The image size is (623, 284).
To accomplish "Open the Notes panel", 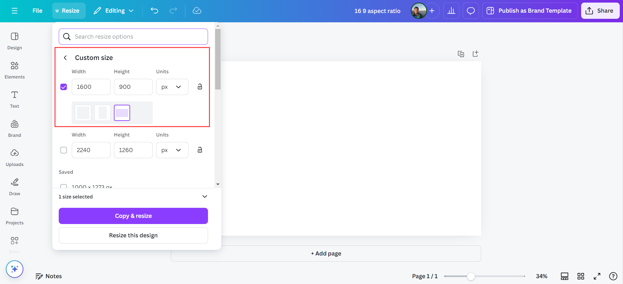I will [x=49, y=276].
